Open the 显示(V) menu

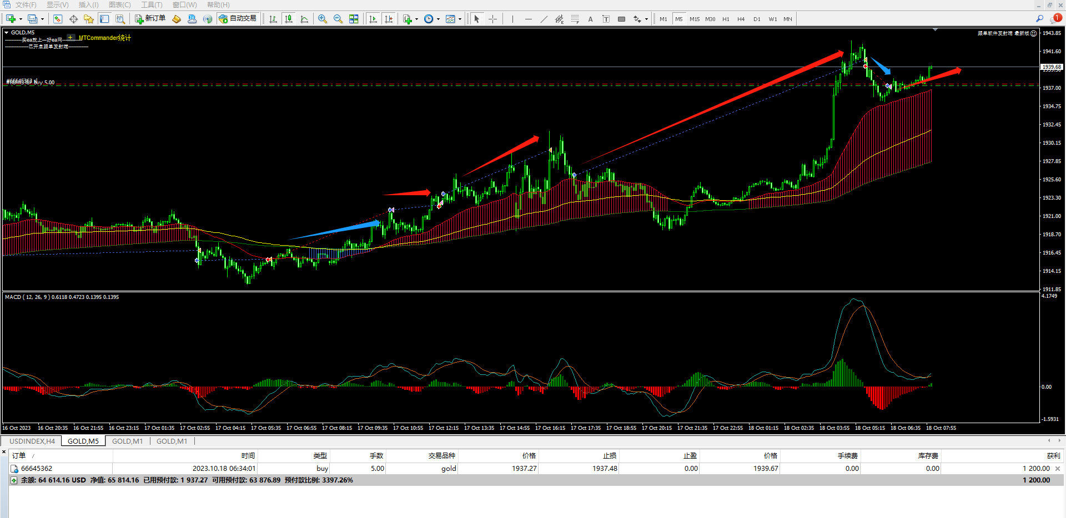click(58, 5)
